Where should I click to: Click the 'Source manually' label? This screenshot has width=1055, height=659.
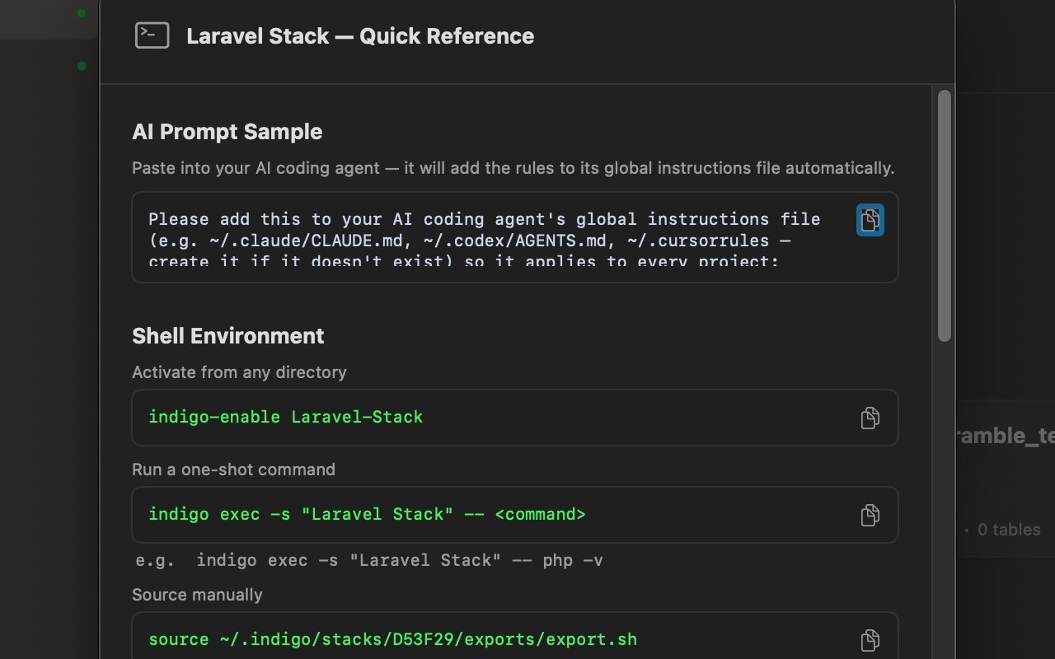[197, 595]
